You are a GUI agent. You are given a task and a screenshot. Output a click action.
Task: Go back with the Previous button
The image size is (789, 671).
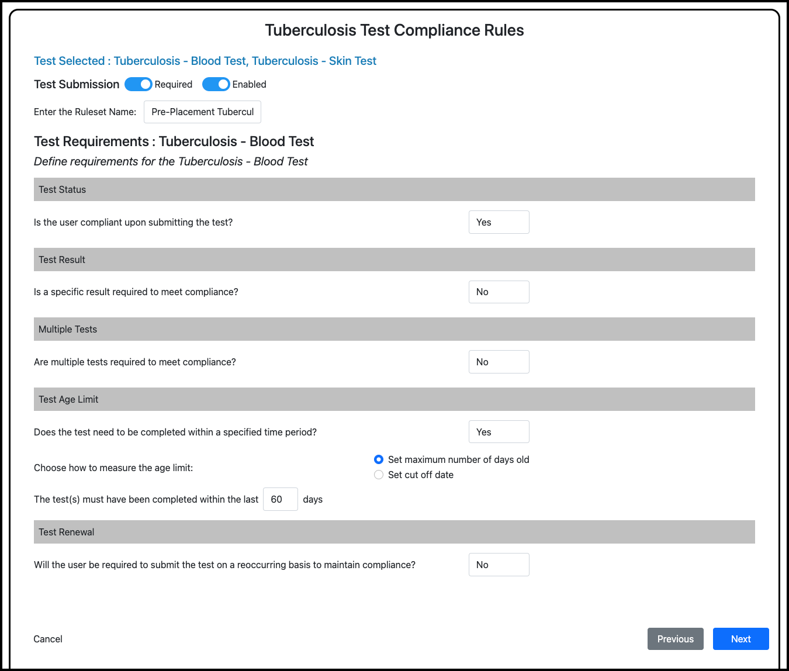tap(675, 639)
